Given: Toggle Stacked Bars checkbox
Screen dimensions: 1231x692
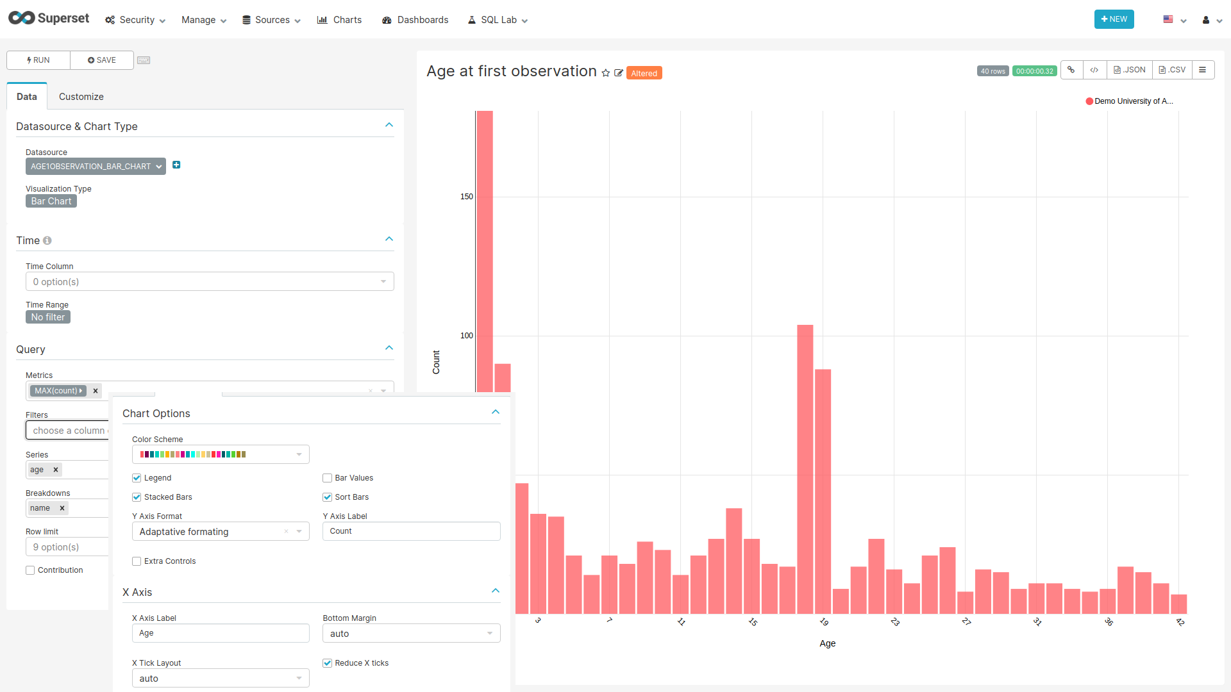Looking at the screenshot, I should [x=137, y=497].
